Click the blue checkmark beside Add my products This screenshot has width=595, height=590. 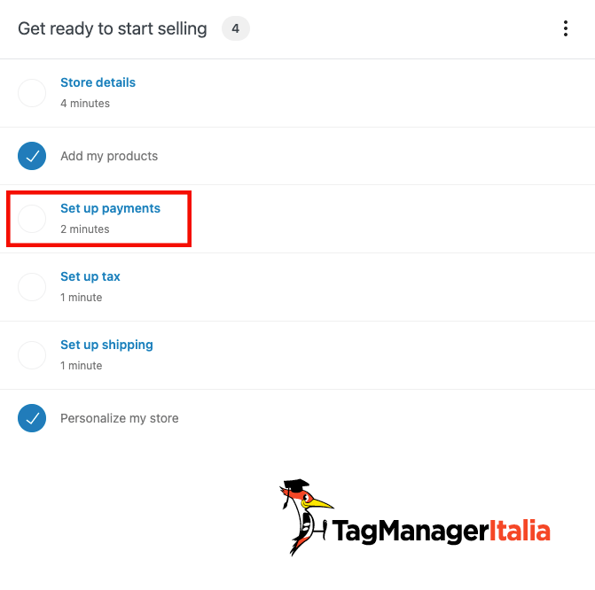(32, 156)
